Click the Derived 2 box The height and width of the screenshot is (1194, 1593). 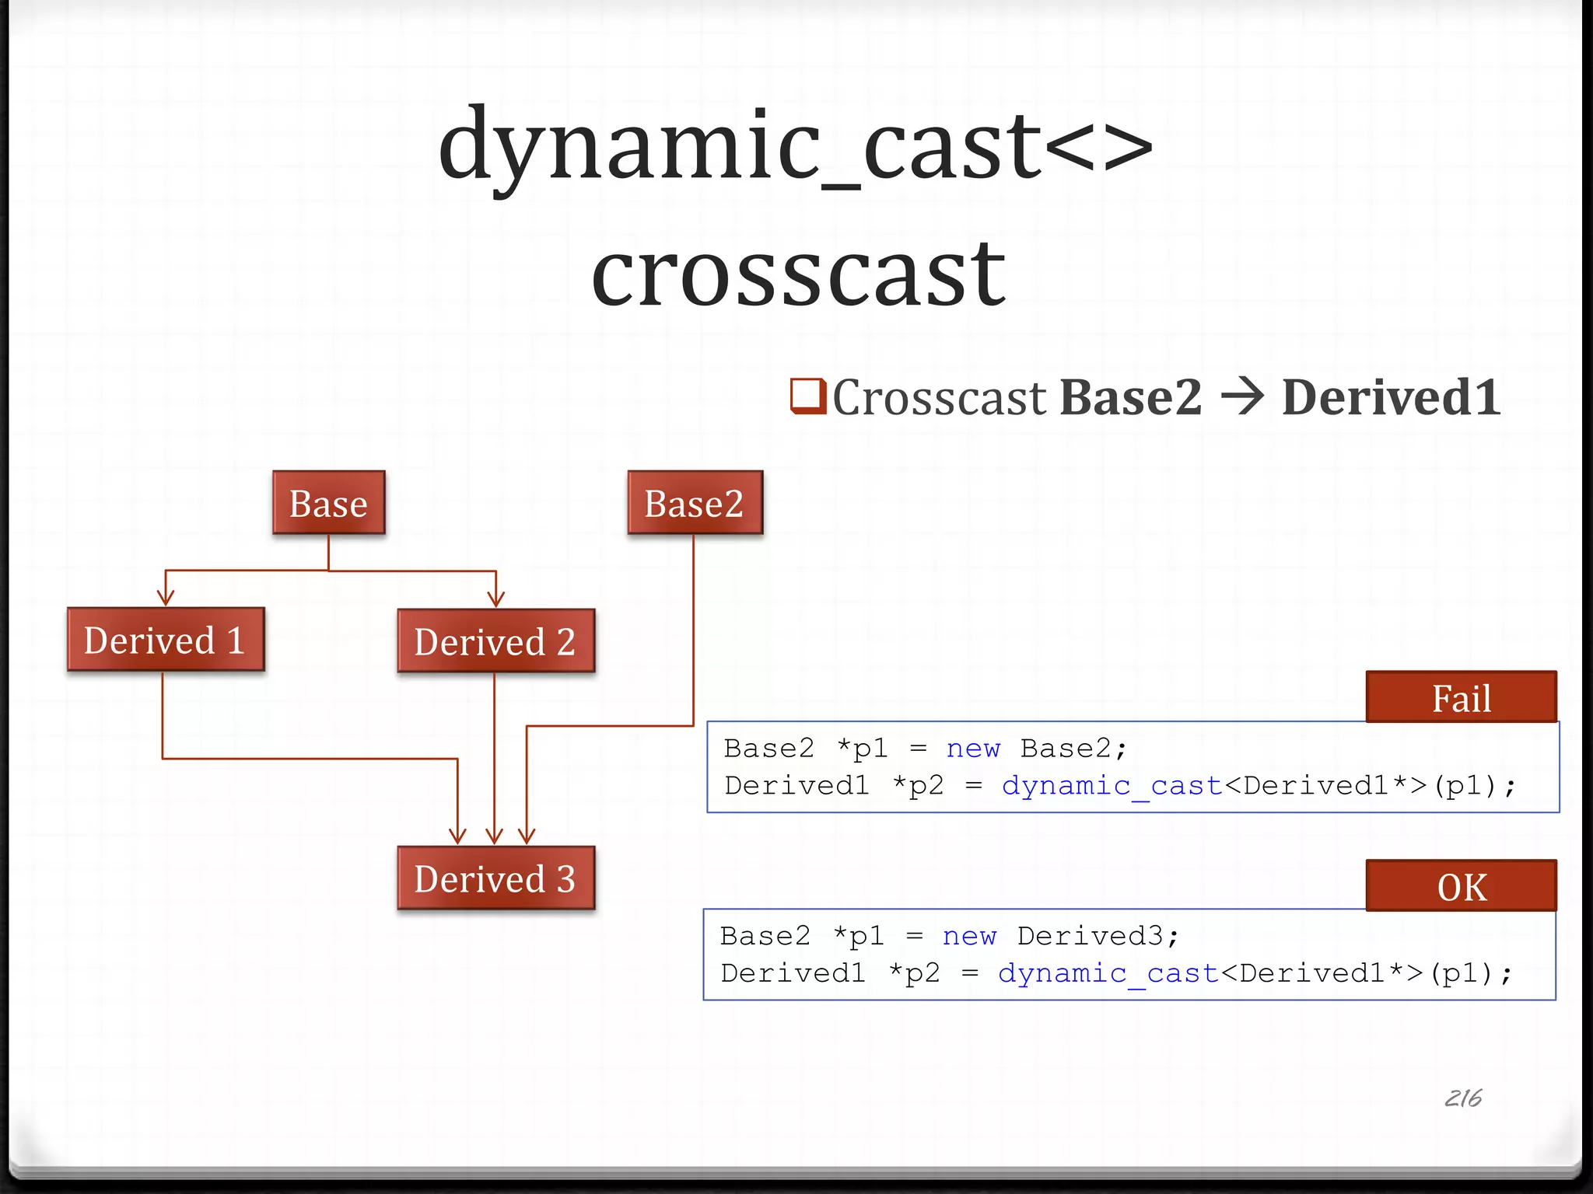[495, 641]
